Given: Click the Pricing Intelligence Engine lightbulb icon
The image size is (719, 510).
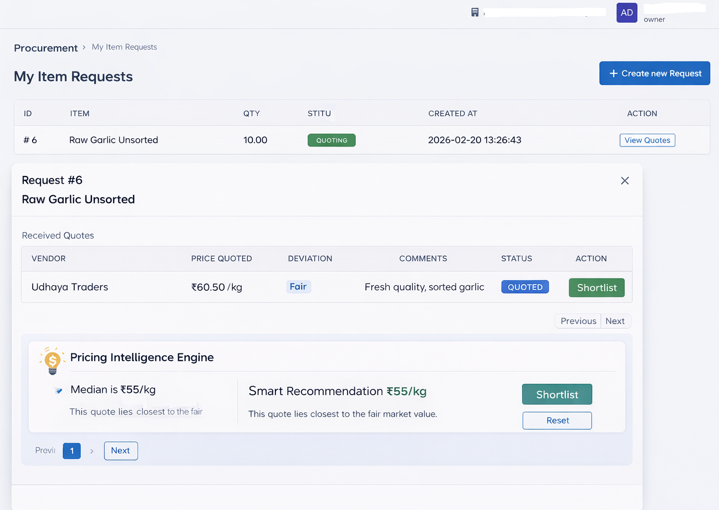Looking at the screenshot, I should tap(53, 360).
